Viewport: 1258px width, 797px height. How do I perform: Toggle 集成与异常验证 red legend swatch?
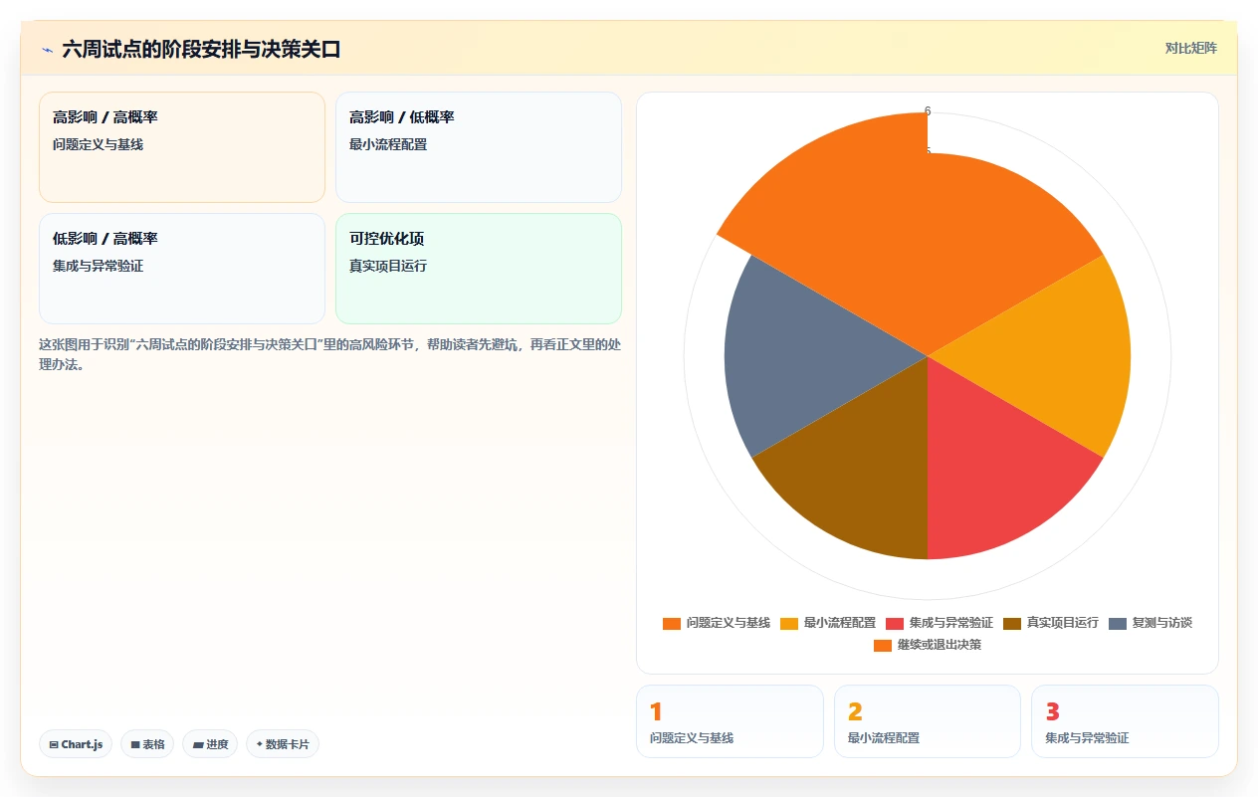point(895,623)
